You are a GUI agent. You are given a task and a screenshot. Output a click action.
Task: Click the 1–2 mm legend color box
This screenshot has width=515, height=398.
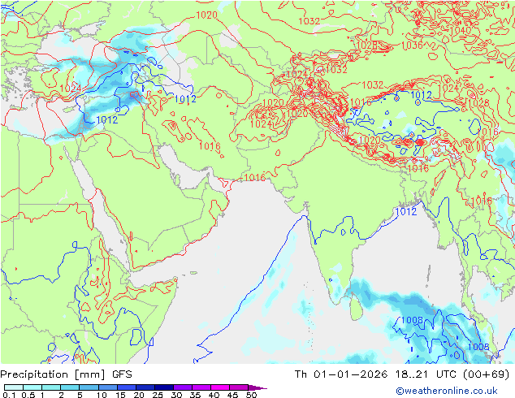(51, 387)
